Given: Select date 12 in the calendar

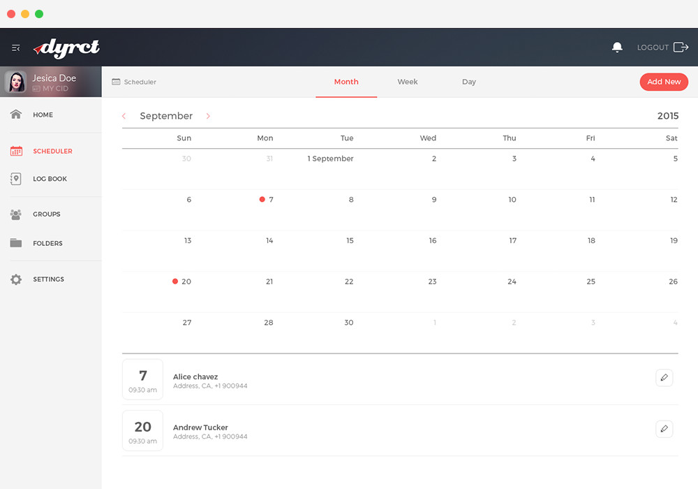Looking at the screenshot, I should [674, 200].
